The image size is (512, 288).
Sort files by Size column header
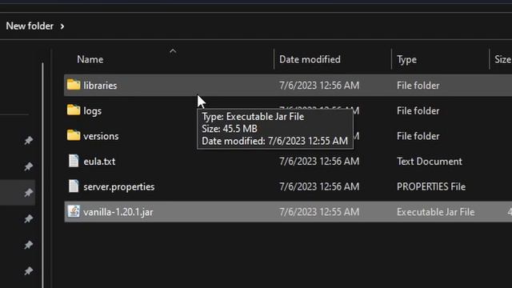[x=502, y=59]
